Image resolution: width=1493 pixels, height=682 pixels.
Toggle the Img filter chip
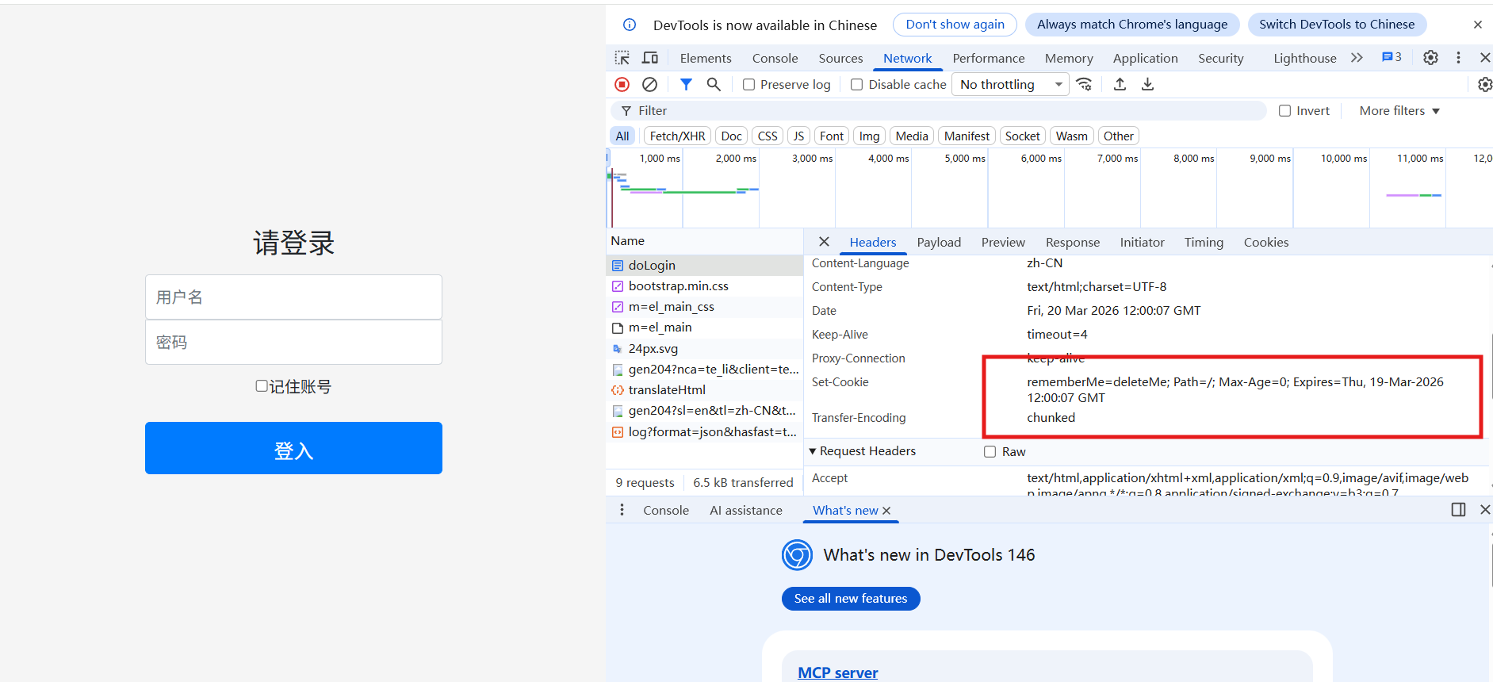click(x=869, y=136)
